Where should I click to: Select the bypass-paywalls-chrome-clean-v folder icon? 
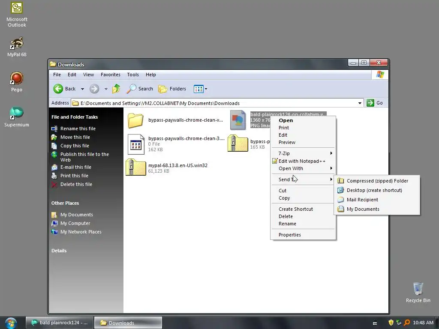[x=136, y=120]
